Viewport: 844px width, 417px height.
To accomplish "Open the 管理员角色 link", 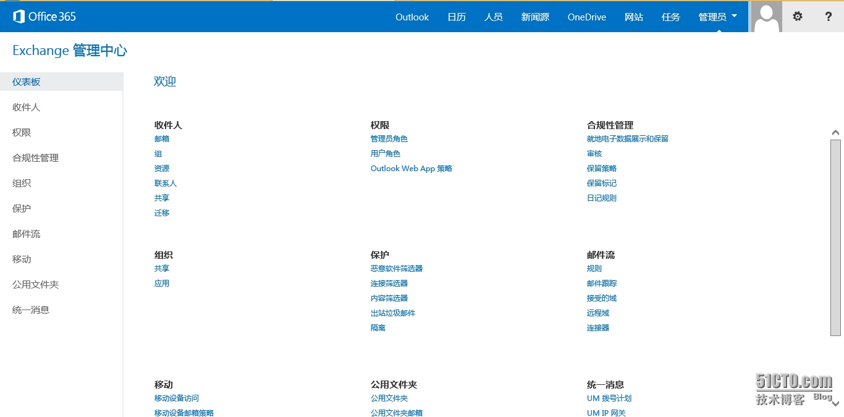I will (x=389, y=139).
